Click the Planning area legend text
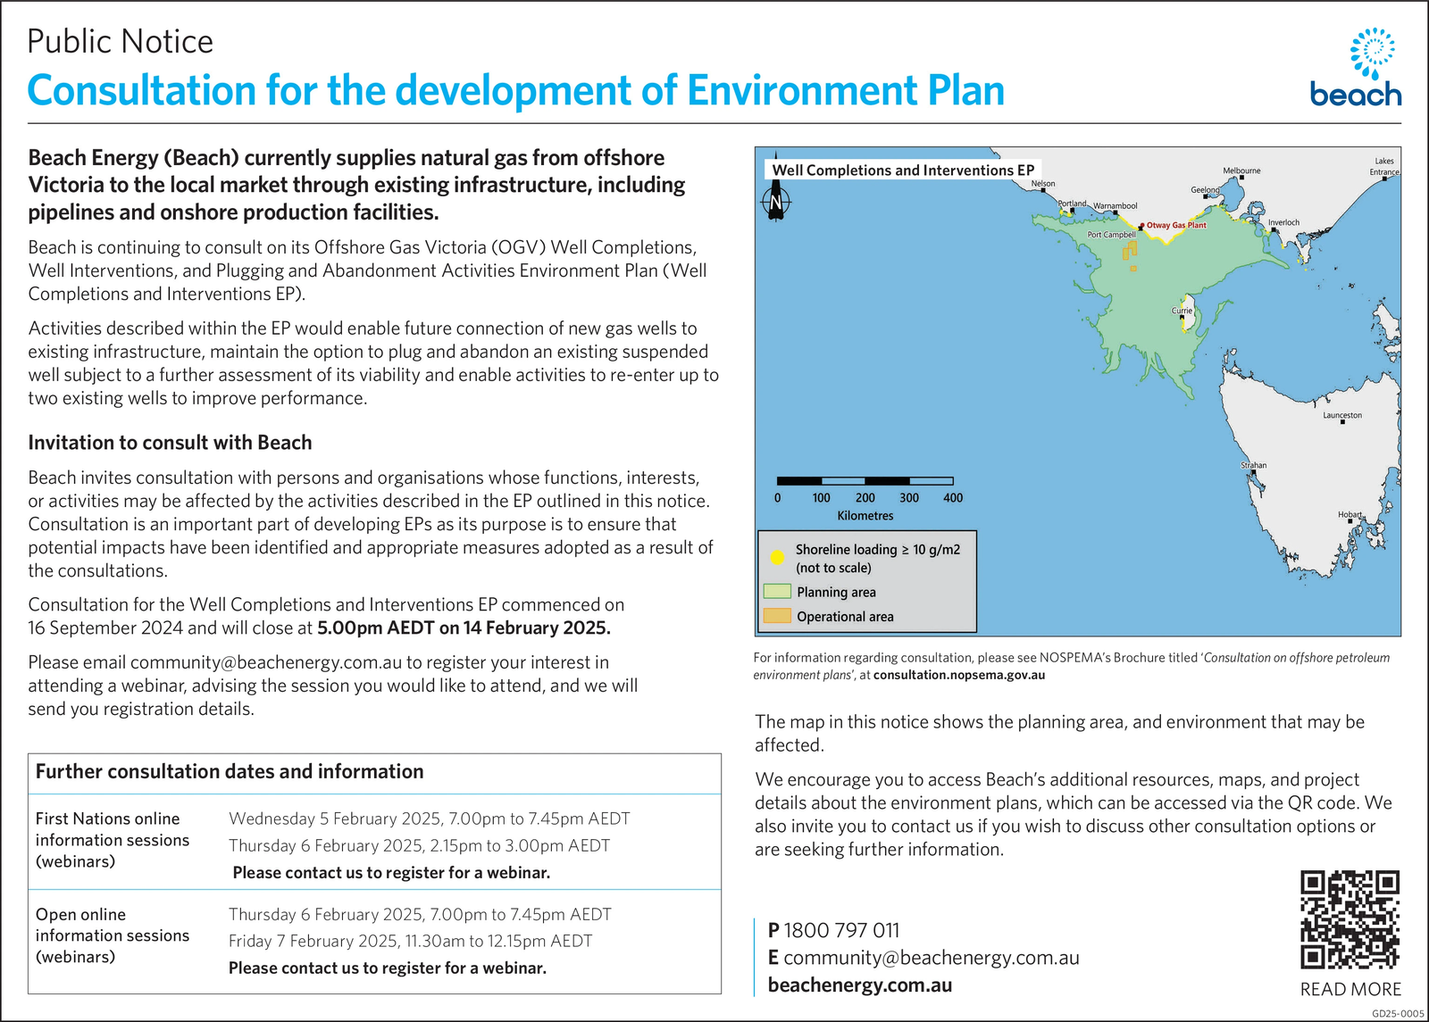The image size is (1429, 1022). coord(836,592)
